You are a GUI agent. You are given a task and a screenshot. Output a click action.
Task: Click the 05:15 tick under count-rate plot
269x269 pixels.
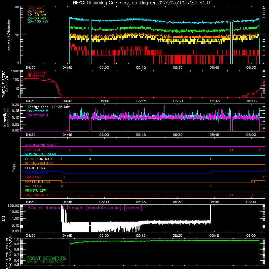point(141,68)
